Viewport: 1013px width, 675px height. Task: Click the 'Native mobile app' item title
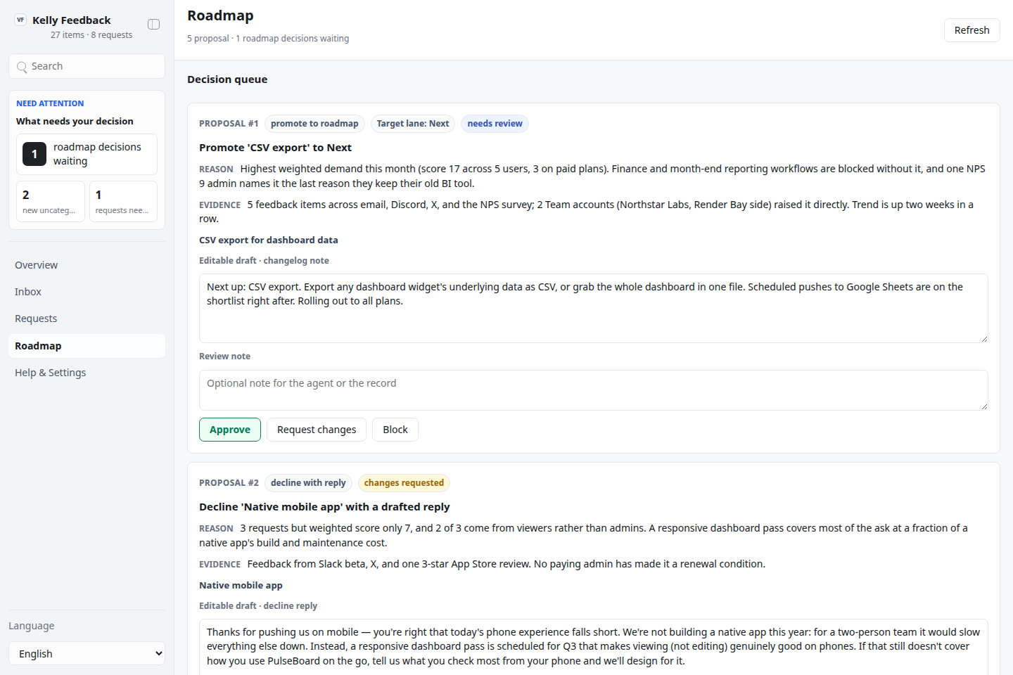point(241,586)
